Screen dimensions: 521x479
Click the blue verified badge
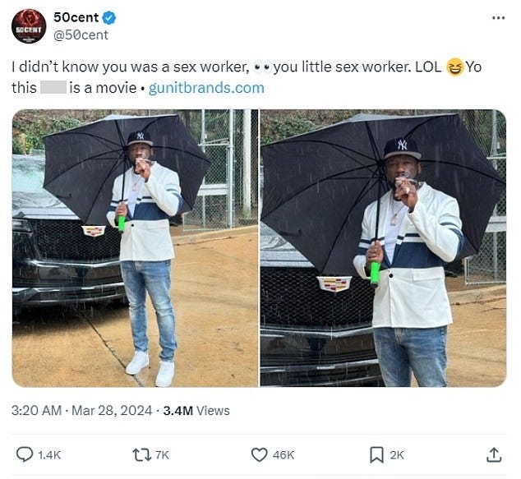[109, 17]
